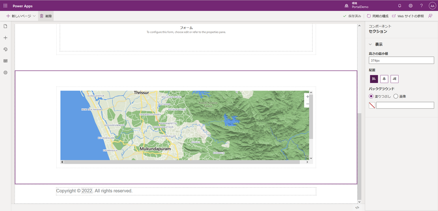Viewport: 438px width, 211px height.
Task: Click the 削除 toolbar button
Action: (x=46, y=16)
